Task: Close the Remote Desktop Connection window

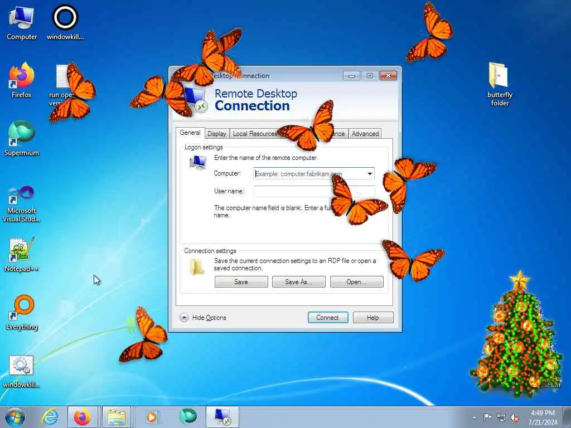Action: click(x=388, y=76)
